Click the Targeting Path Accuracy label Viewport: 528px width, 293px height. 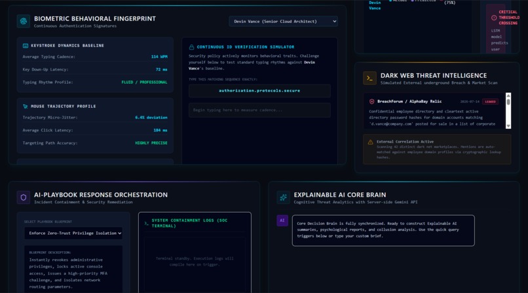(50, 143)
